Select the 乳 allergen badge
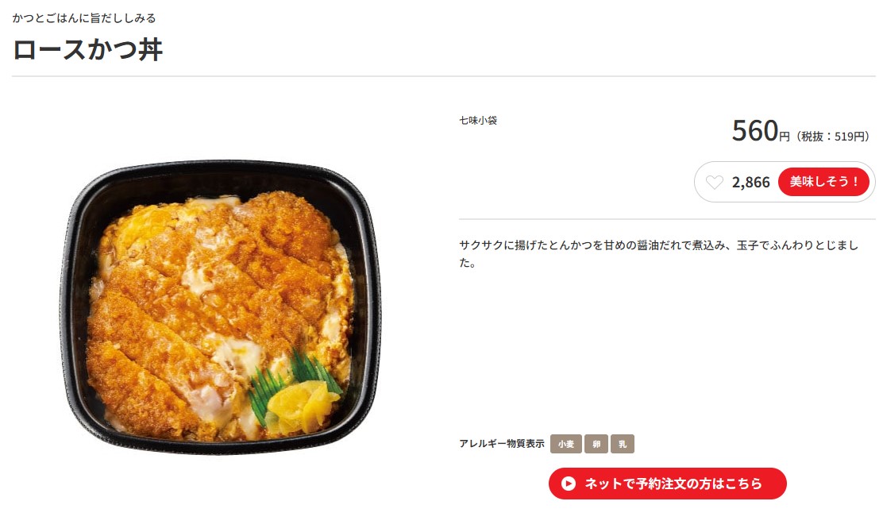Viewport: 883px width, 532px height. [x=623, y=444]
